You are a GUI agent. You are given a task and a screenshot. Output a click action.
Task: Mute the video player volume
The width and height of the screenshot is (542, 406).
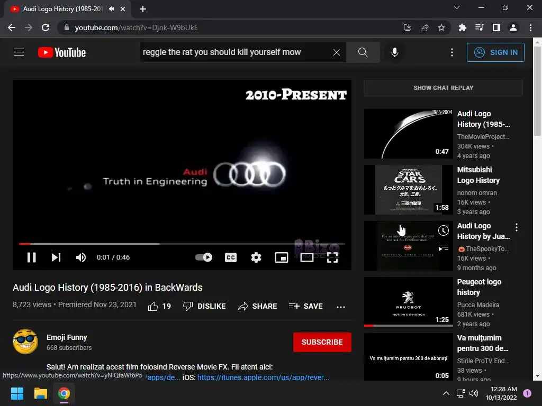[81, 257]
